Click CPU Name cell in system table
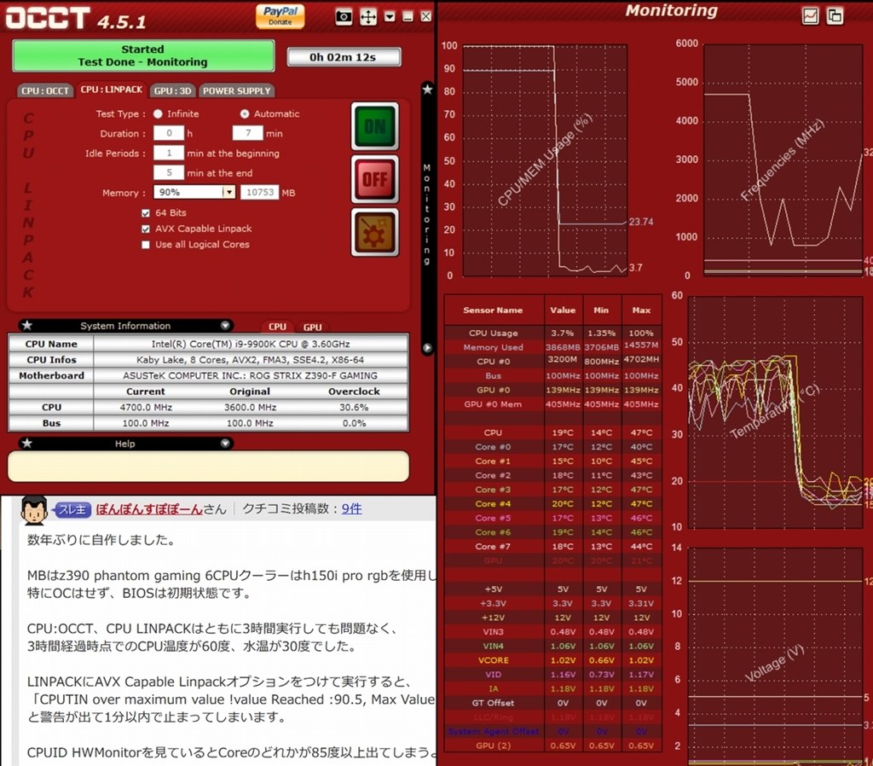Image resolution: width=873 pixels, height=766 pixels. (51, 344)
